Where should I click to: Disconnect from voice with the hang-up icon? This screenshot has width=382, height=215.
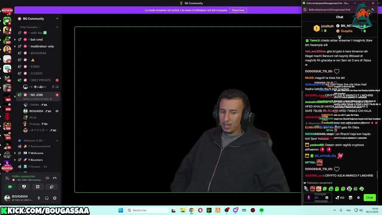point(55,178)
